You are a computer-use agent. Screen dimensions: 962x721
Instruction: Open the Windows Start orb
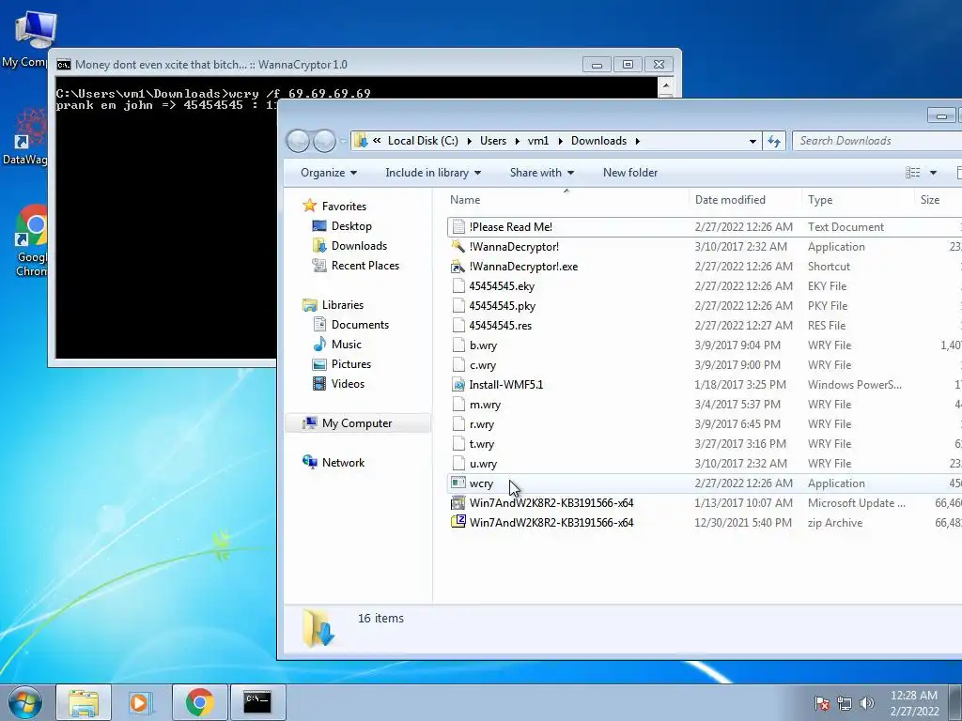(x=25, y=702)
